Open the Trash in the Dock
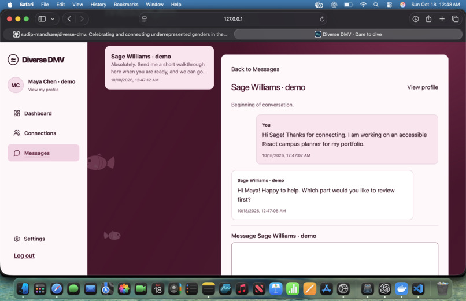The image size is (466, 301). pyautogui.click(x=442, y=288)
